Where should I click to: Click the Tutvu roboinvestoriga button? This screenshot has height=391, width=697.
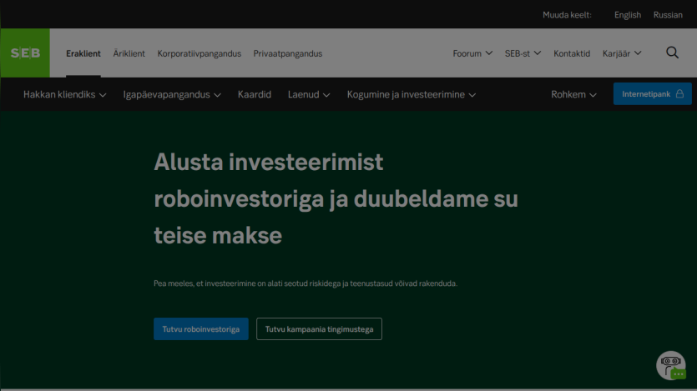(201, 328)
